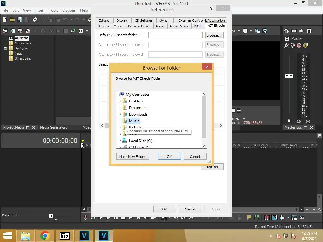The image size is (323, 242).
Task: Expand Documents folder in Browse For Folder
Action: [x=120, y=108]
